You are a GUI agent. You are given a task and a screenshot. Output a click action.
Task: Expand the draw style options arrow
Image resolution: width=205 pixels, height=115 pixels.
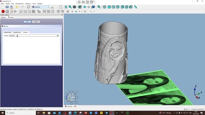tap(77, 7)
